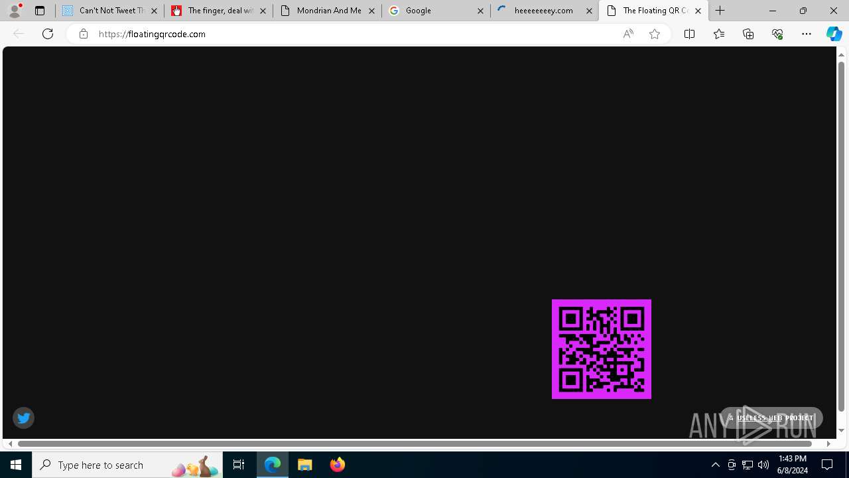Click the scroll left arrow
This screenshot has height=478, width=849.
pyautogui.click(x=10, y=443)
